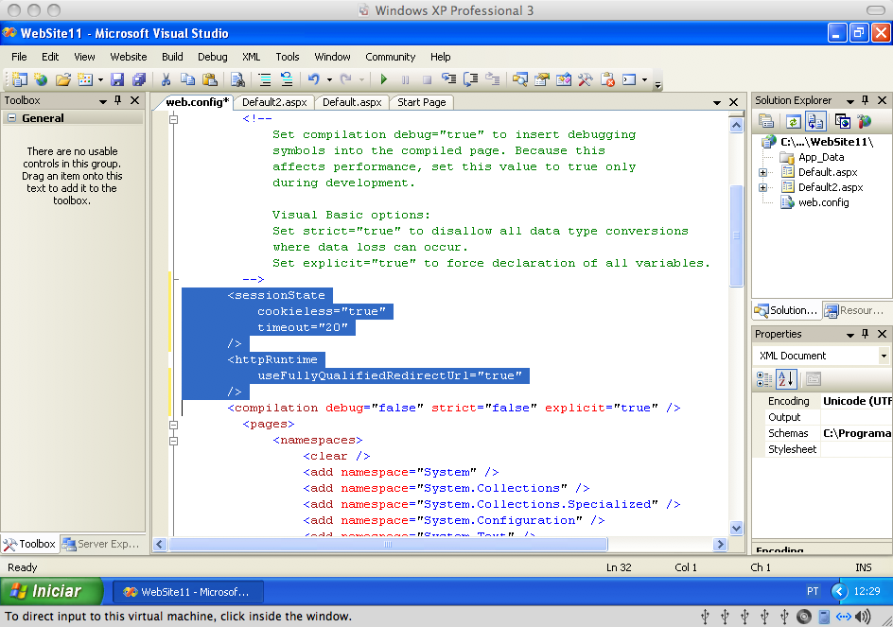893x627 pixels.
Task: Click the Open File folder icon
Action: [63, 79]
